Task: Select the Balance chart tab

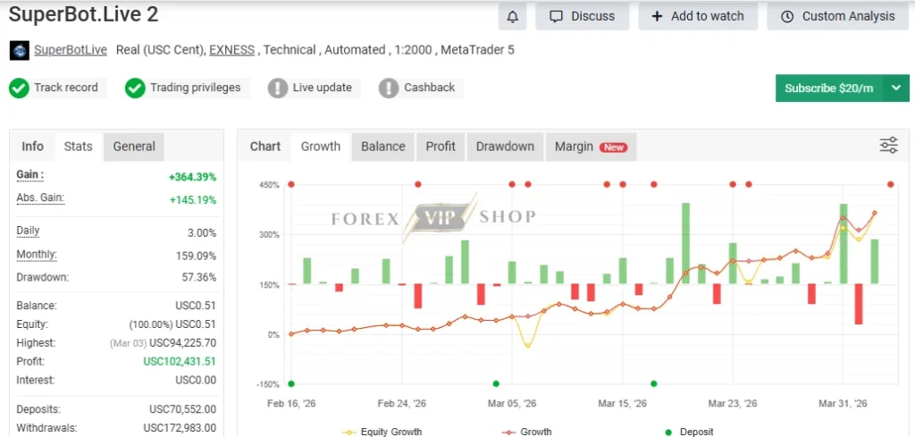Action: click(382, 147)
